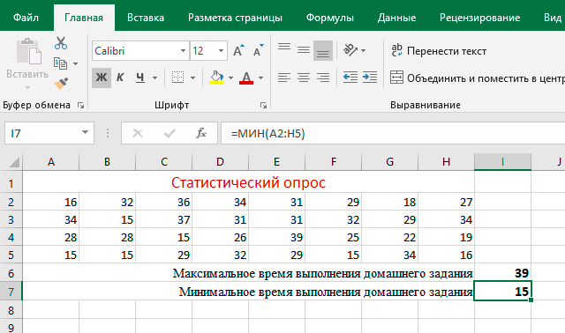The width and height of the screenshot is (565, 333).
Task: Select column I header
Action: 502,162
